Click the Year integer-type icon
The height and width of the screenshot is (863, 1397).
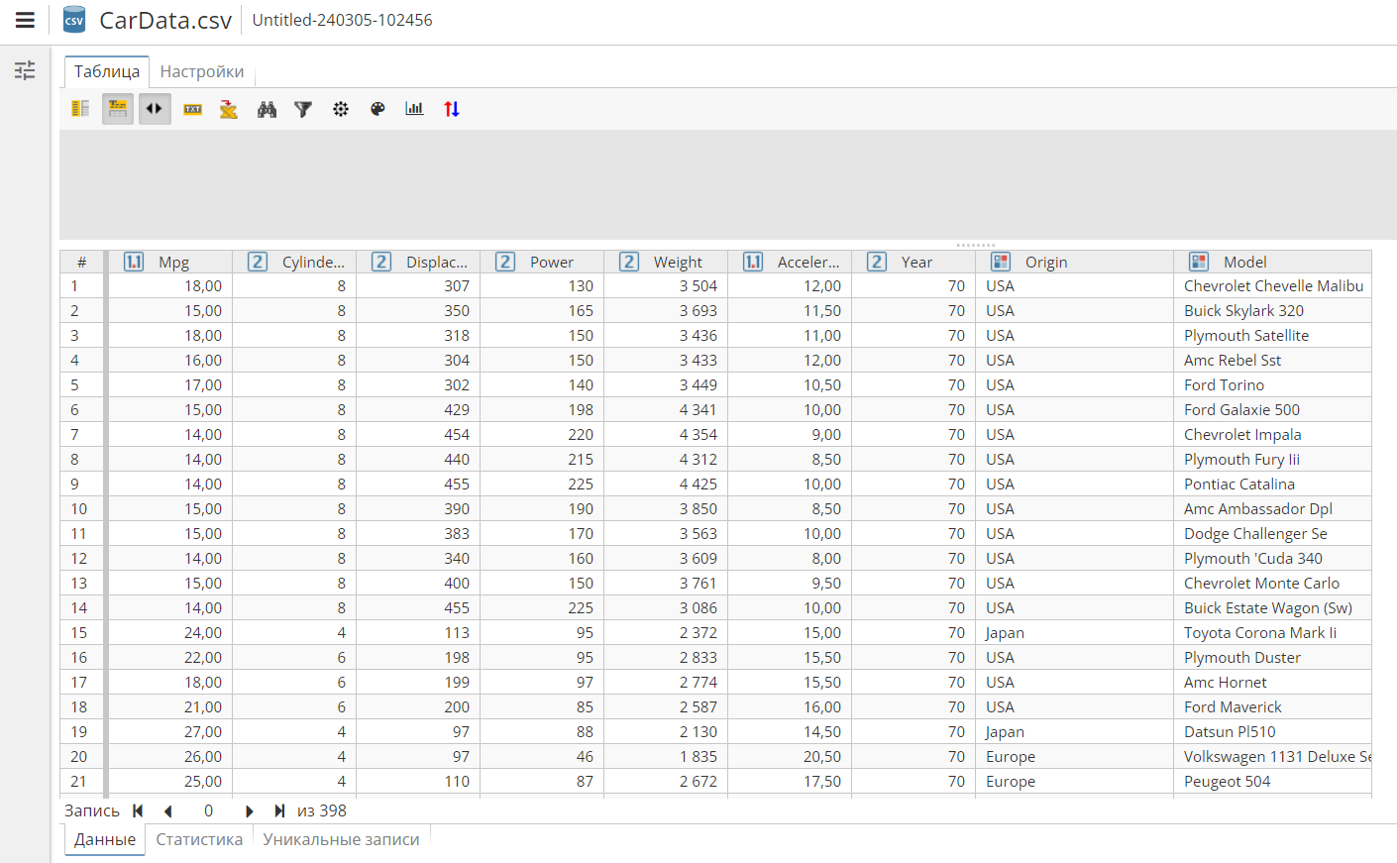(877, 262)
